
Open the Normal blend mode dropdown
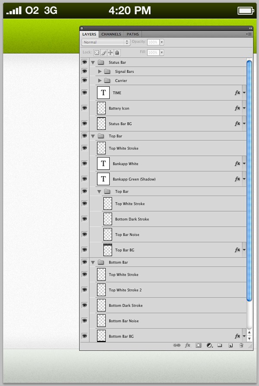(x=106, y=42)
